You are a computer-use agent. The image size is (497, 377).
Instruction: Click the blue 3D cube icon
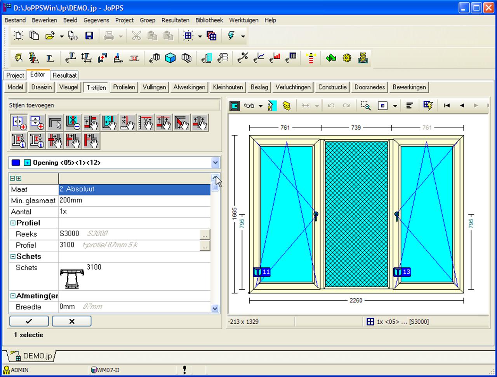(170, 58)
